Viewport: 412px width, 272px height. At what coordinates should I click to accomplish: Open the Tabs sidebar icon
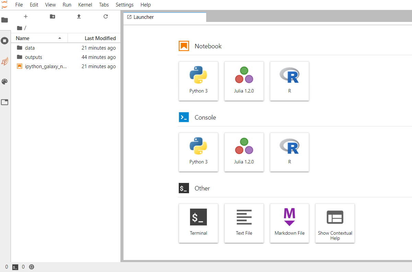(x=4, y=102)
